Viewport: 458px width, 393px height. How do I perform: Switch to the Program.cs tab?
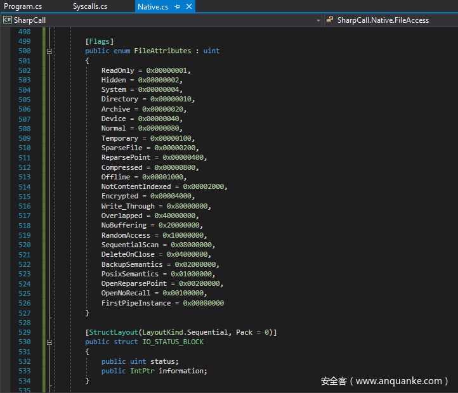(23, 6)
